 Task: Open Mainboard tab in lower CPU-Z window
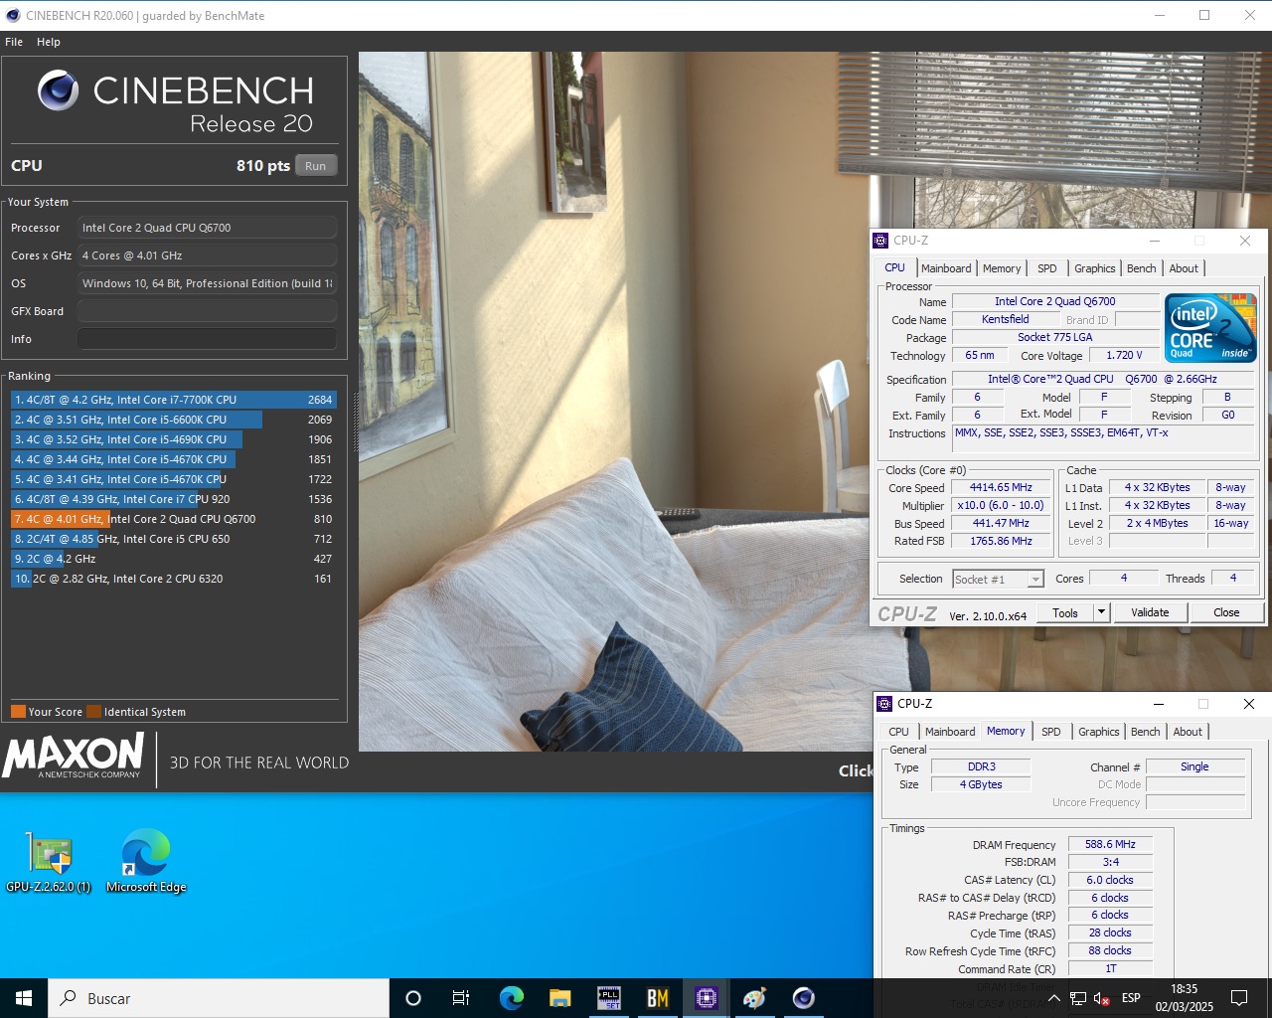(950, 732)
